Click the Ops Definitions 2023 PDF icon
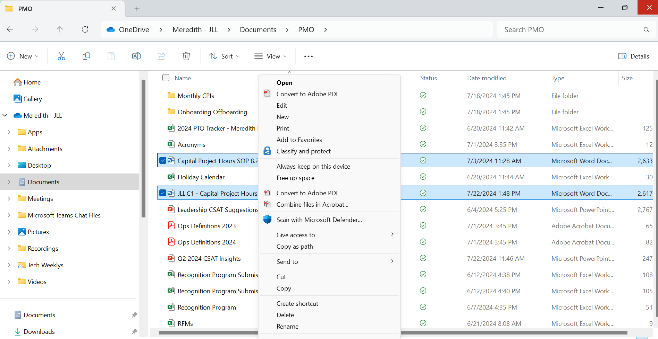The width and height of the screenshot is (658, 339). [171, 225]
